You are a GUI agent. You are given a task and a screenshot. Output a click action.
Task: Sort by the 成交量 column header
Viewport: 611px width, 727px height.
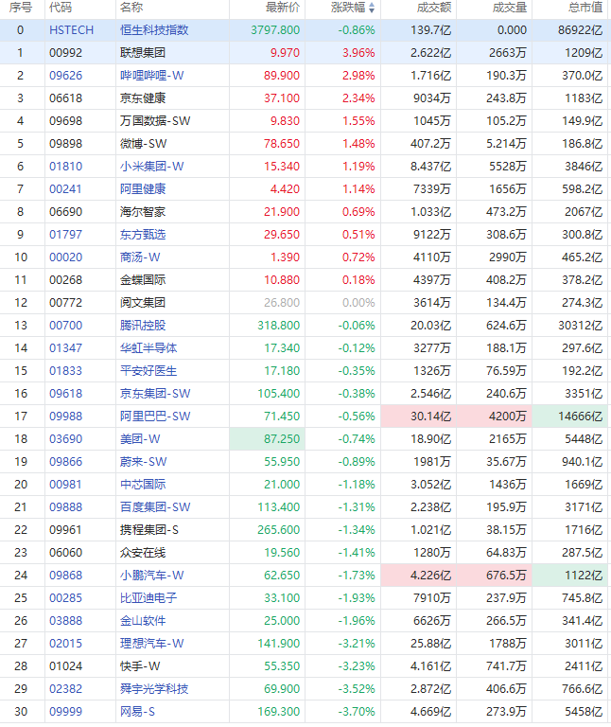click(x=510, y=8)
